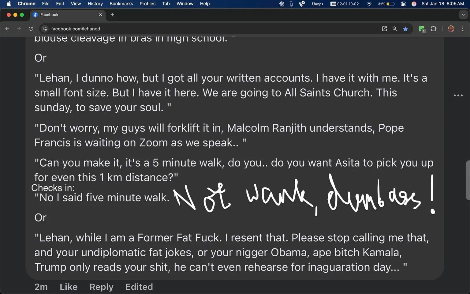The width and height of the screenshot is (470, 294).
Task: Click the forward navigation arrow
Action: (x=19, y=28)
